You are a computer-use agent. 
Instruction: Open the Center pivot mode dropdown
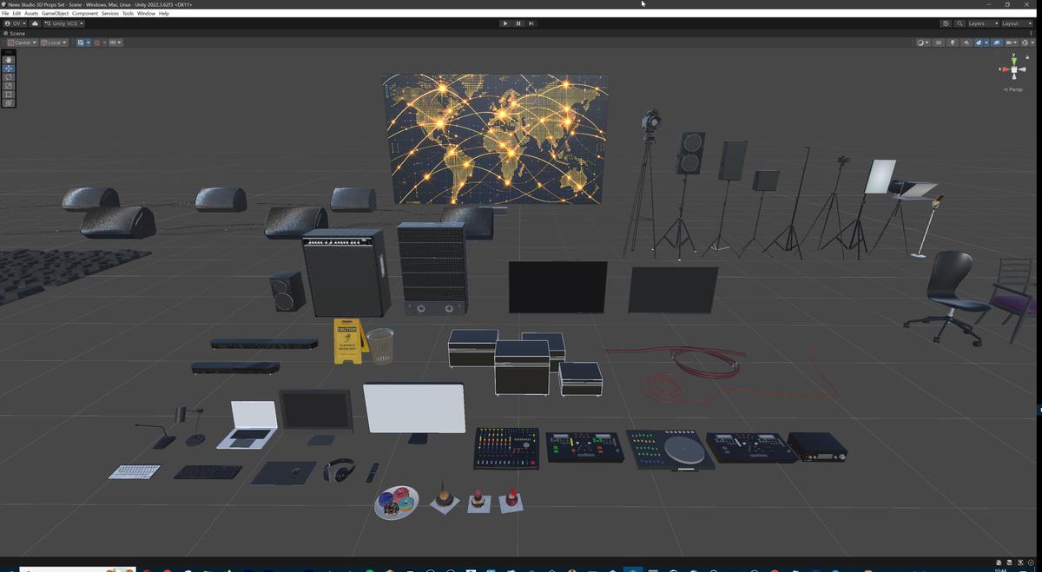coord(22,43)
